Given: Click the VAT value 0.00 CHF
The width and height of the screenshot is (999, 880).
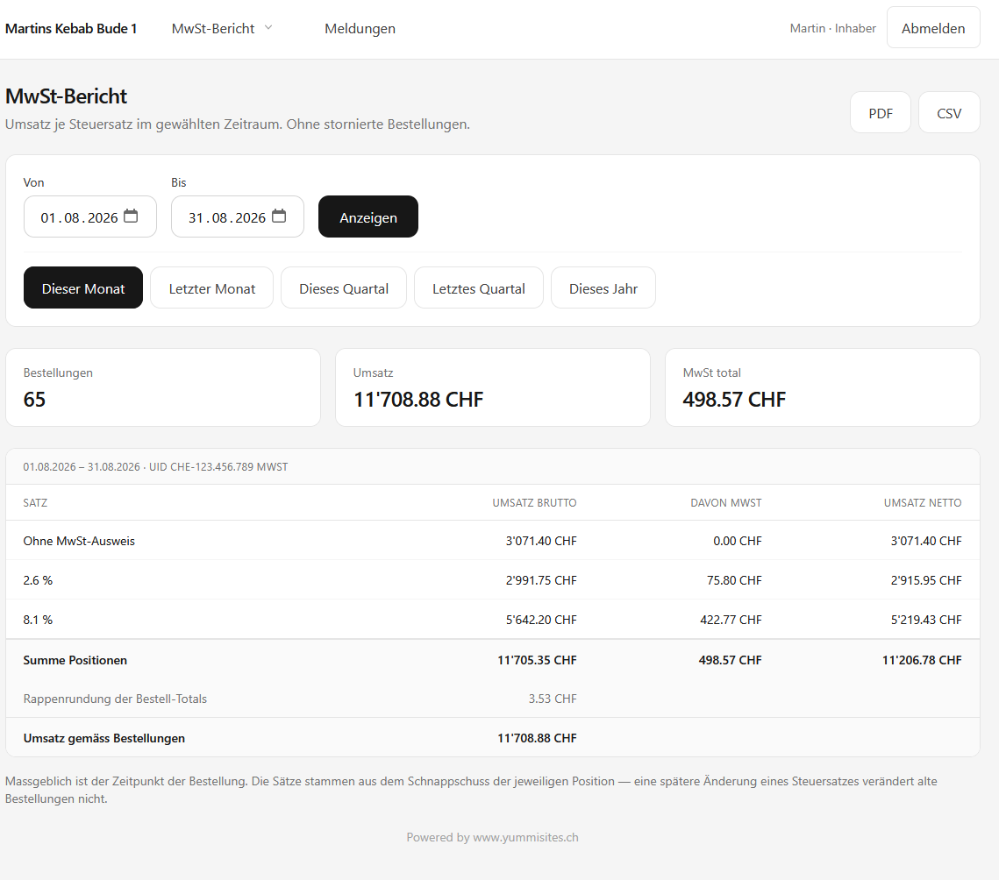Looking at the screenshot, I should 737,541.
